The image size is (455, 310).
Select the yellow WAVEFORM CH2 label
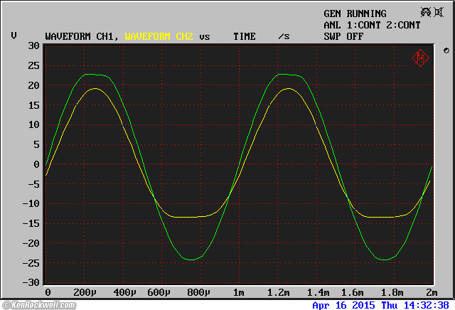(159, 36)
